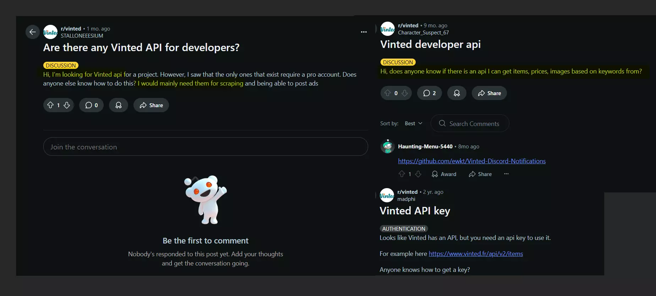Open the Sort by Best dropdown

(x=414, y=123)
